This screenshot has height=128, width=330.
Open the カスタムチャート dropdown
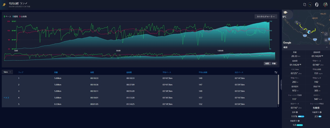pos(265,16)
